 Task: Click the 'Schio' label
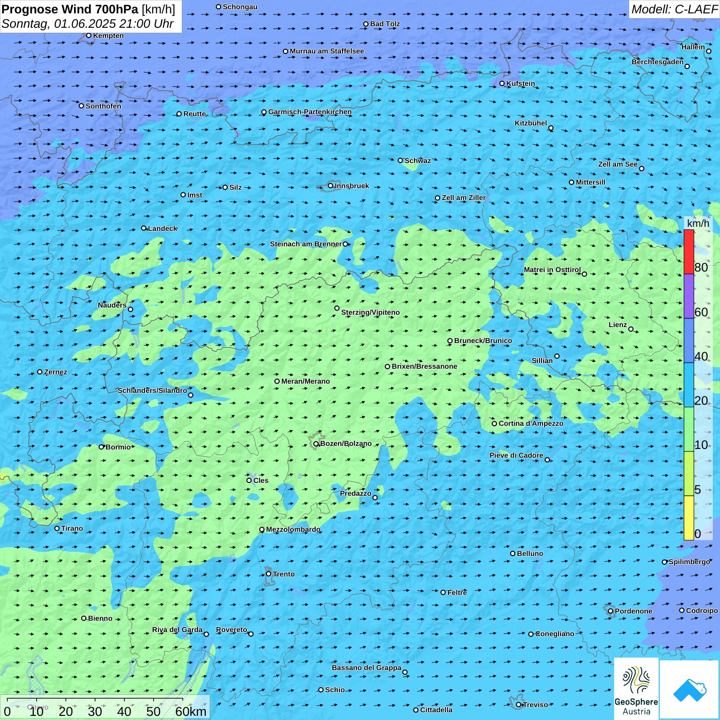point(335,690)
